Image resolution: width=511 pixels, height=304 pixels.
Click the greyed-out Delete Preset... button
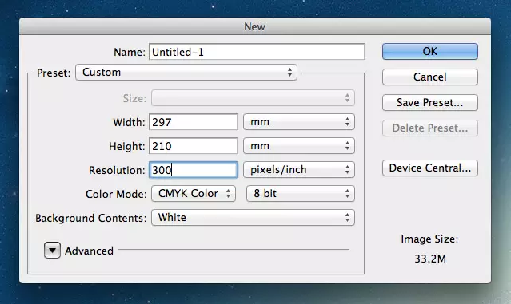coord(430,128)
